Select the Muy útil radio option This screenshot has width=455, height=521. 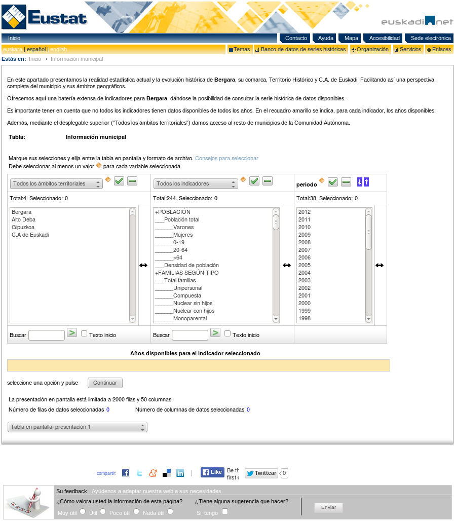pos(83,512)
